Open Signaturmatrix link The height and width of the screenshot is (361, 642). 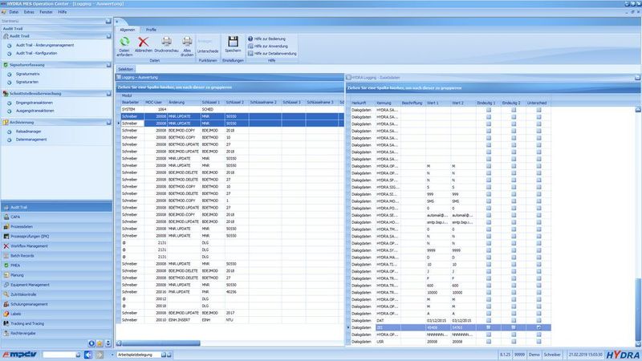click(28, 74)
